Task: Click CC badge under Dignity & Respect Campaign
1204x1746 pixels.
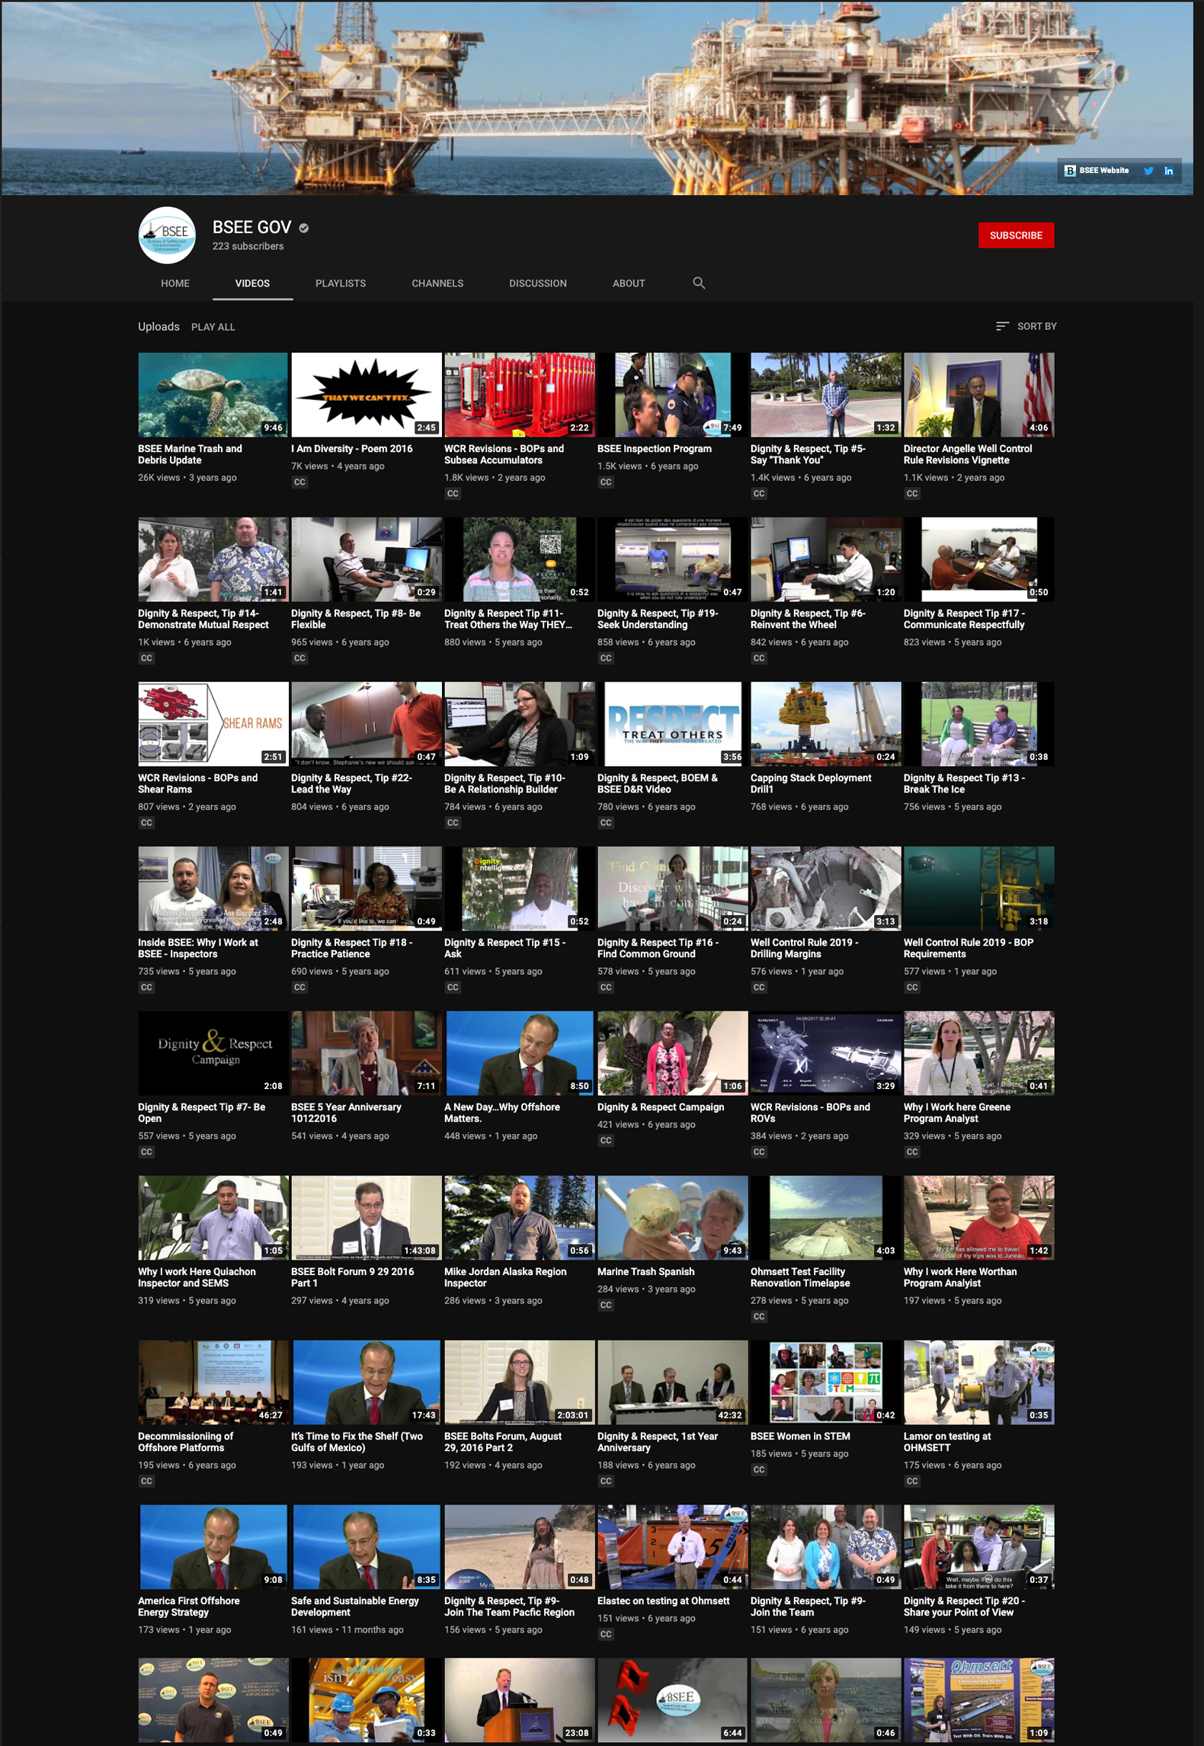Action: click(x=606, y=1141)
